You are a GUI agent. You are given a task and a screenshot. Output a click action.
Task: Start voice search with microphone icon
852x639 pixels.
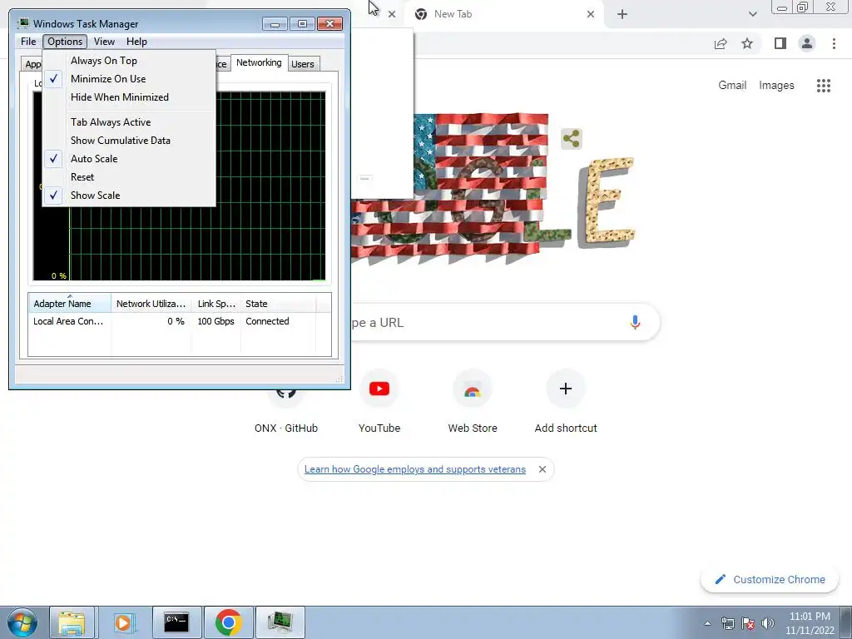(x=635, y=322)
